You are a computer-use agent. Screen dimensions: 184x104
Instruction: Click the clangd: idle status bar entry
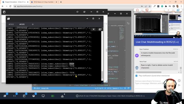[45, 88]
